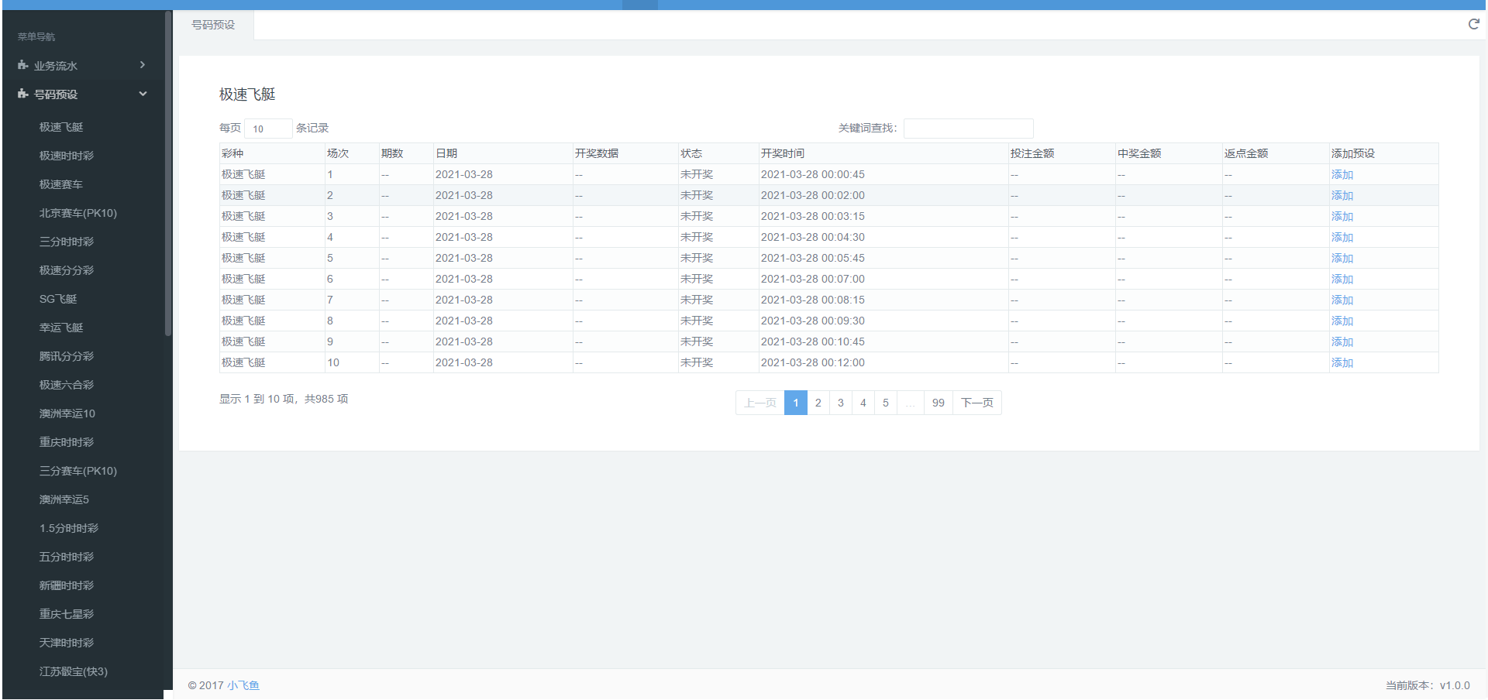Screen dimensions: 1488x700
Task: Click the 下一页 next page button
Action: point(976,403)
